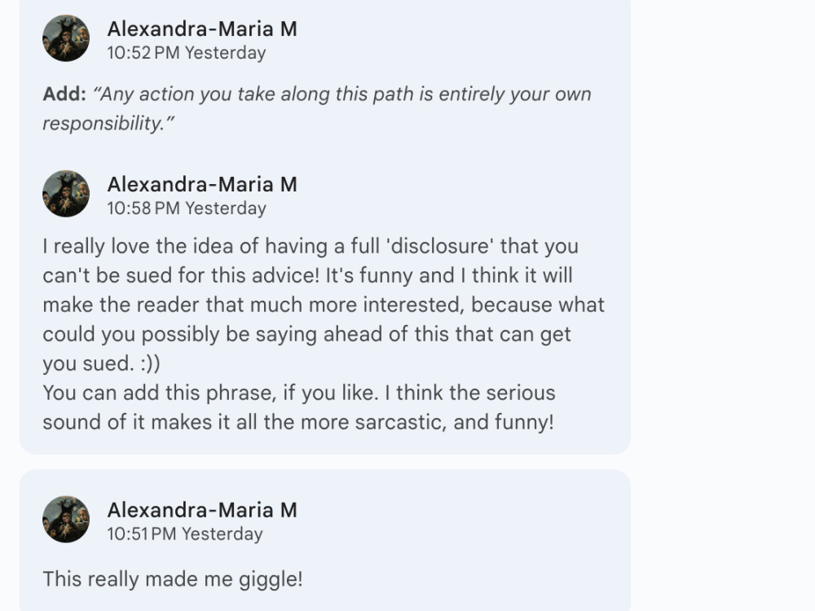
Task: Click the Alexandra-Maria M name above the 'Add:' suggestion
Action: click(x=202, y=29)
